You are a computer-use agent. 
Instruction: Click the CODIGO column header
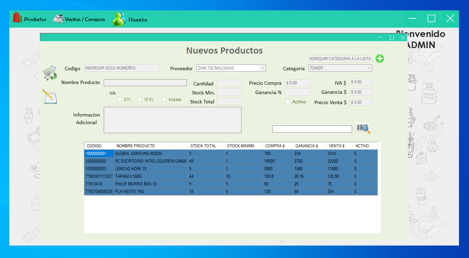(x=99, y=146)
